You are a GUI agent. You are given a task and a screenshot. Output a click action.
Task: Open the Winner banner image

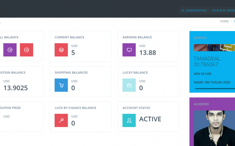[x=214, y=48]
